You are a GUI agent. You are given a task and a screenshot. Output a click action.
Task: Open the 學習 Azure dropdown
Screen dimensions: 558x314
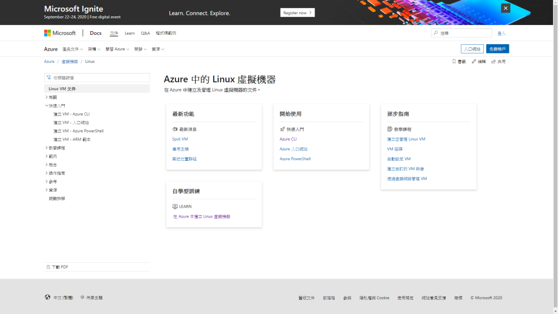[117, 49]
